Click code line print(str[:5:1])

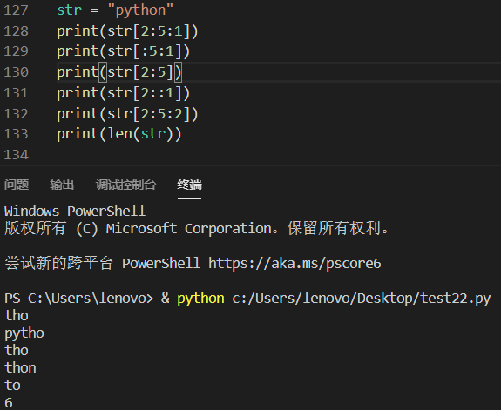point(124,51)
